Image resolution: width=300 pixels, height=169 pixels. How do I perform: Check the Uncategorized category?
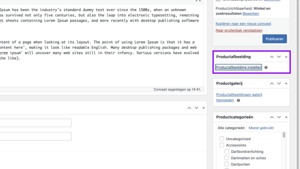[221, 138]
